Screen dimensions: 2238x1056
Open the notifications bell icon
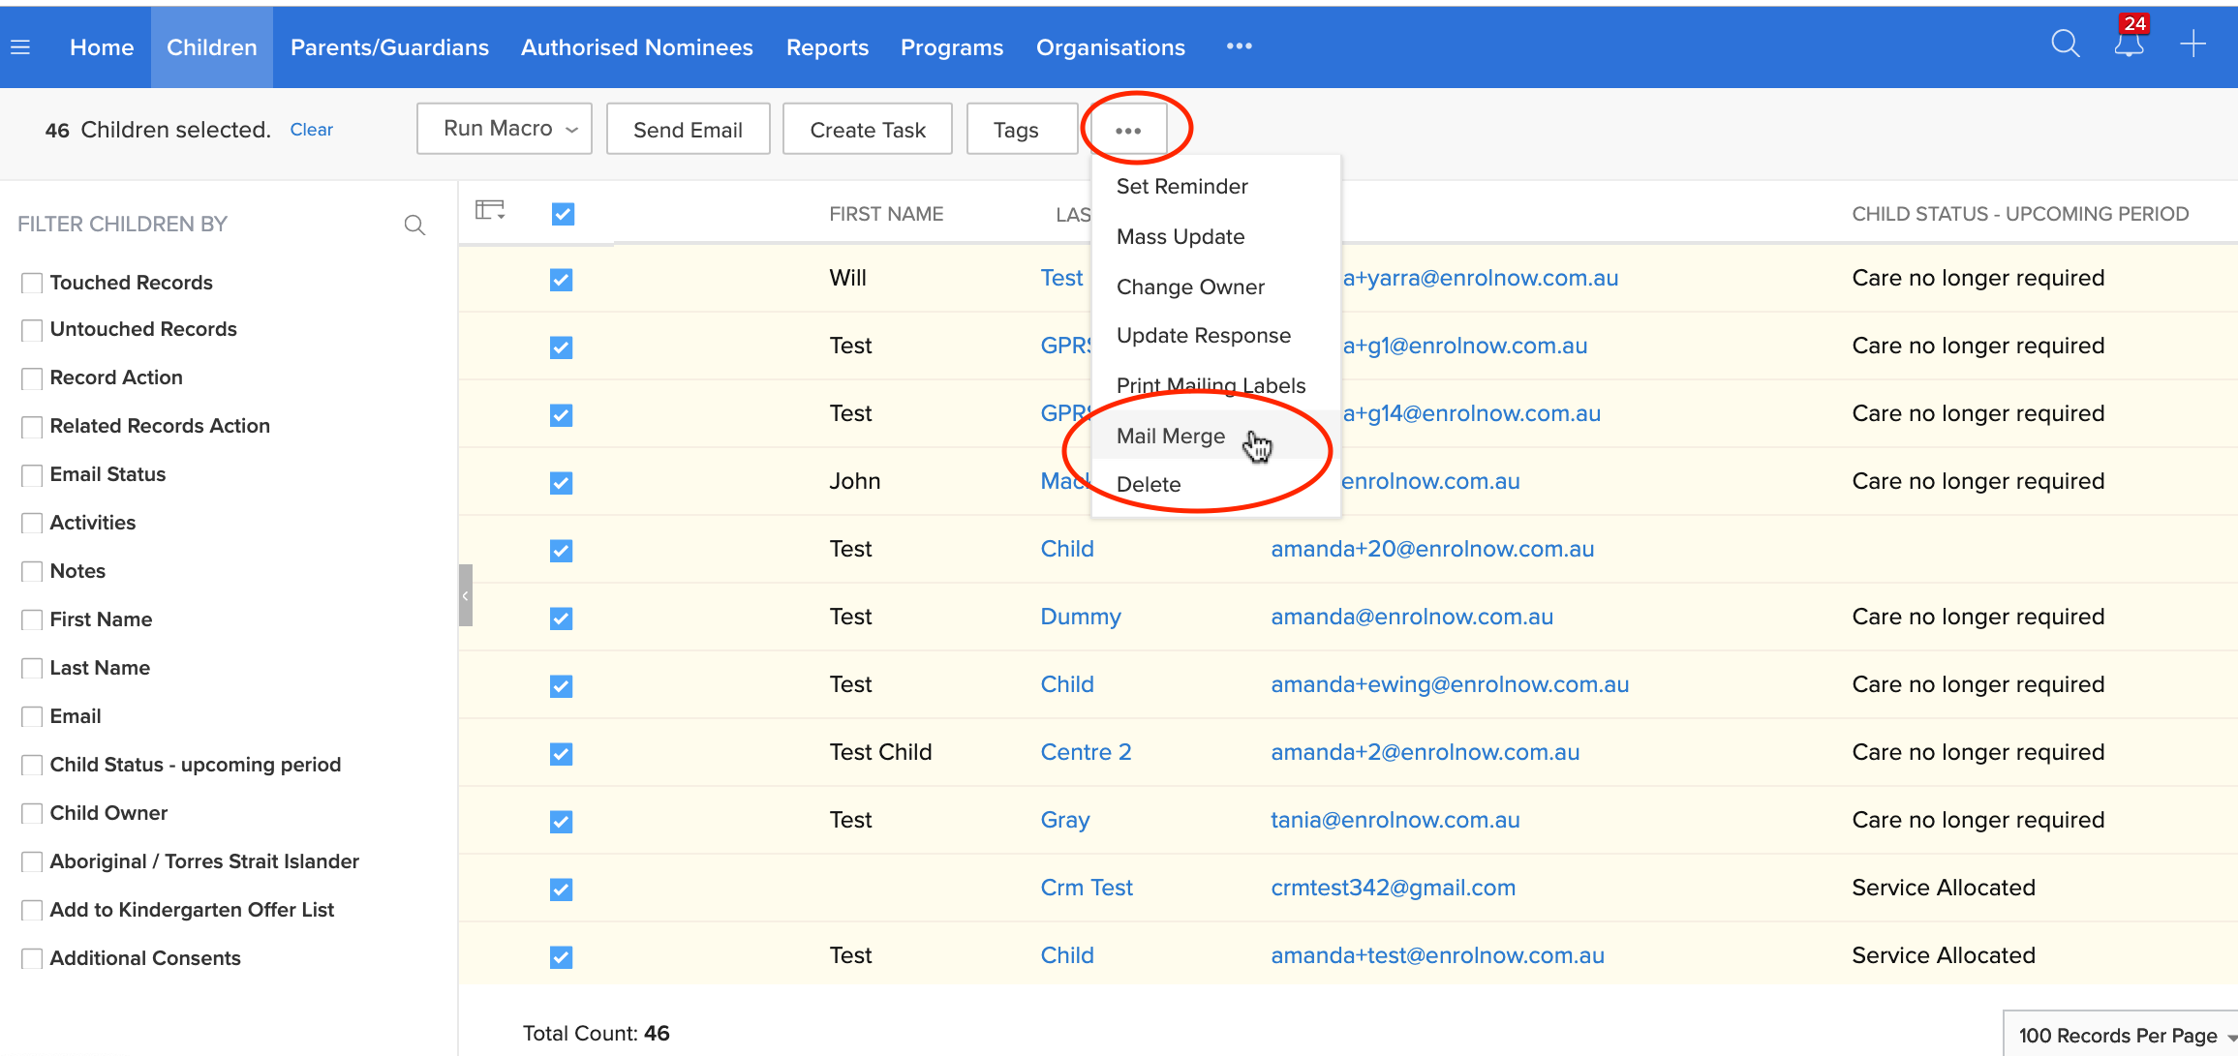[x=2128, y=45]
